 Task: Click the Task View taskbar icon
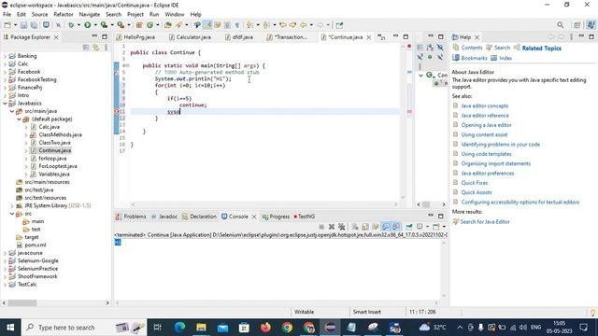157,328
